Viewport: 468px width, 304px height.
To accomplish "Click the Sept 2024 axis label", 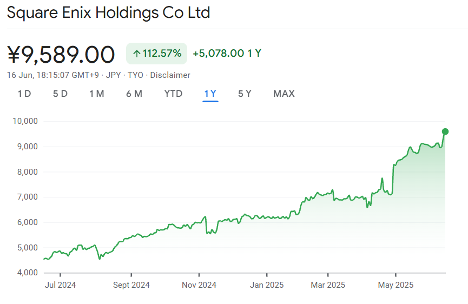I will pyautogui.click(x=131, y=285).
